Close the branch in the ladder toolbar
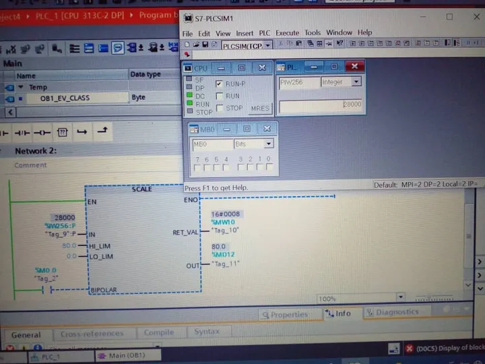The width and height of the screenshot is (485, 364). tap(102, 131)
